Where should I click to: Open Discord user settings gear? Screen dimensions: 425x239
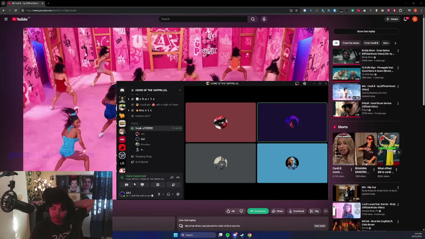(x=178, y=194)
